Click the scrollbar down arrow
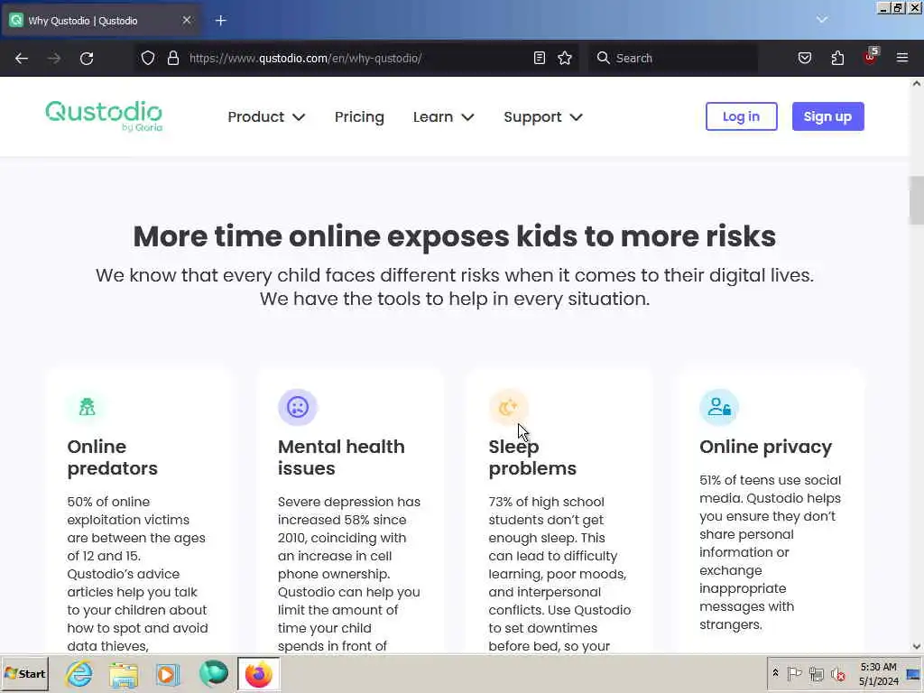The width and height of the screenshot is (924, 693). coord(917,646)
